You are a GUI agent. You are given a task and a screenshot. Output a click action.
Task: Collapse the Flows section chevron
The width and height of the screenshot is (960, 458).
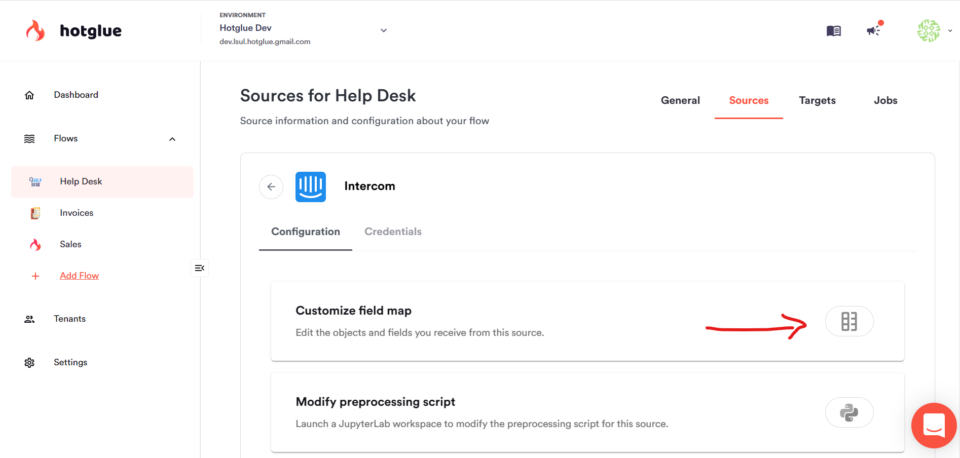pyautogui.click(x=172, y=139)
